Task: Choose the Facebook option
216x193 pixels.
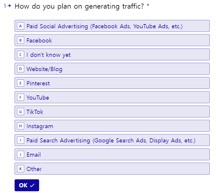Action: coord(112,40)
